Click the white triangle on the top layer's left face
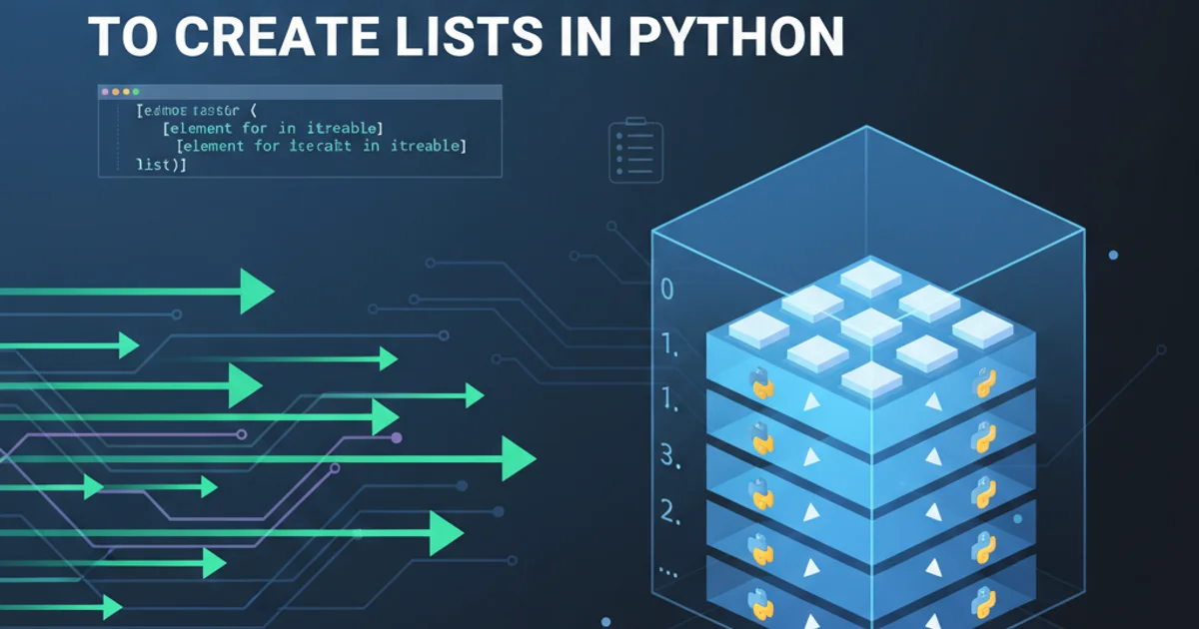 coord(813,401)
